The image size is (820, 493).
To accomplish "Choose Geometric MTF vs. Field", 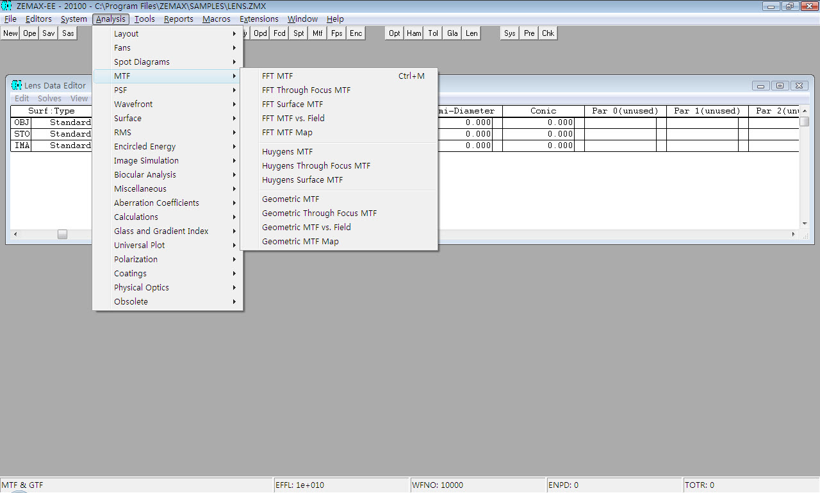I will pos(339,227).
